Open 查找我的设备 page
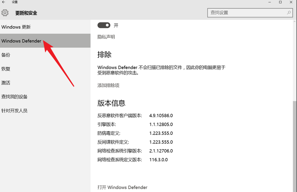 click(45, 97)
